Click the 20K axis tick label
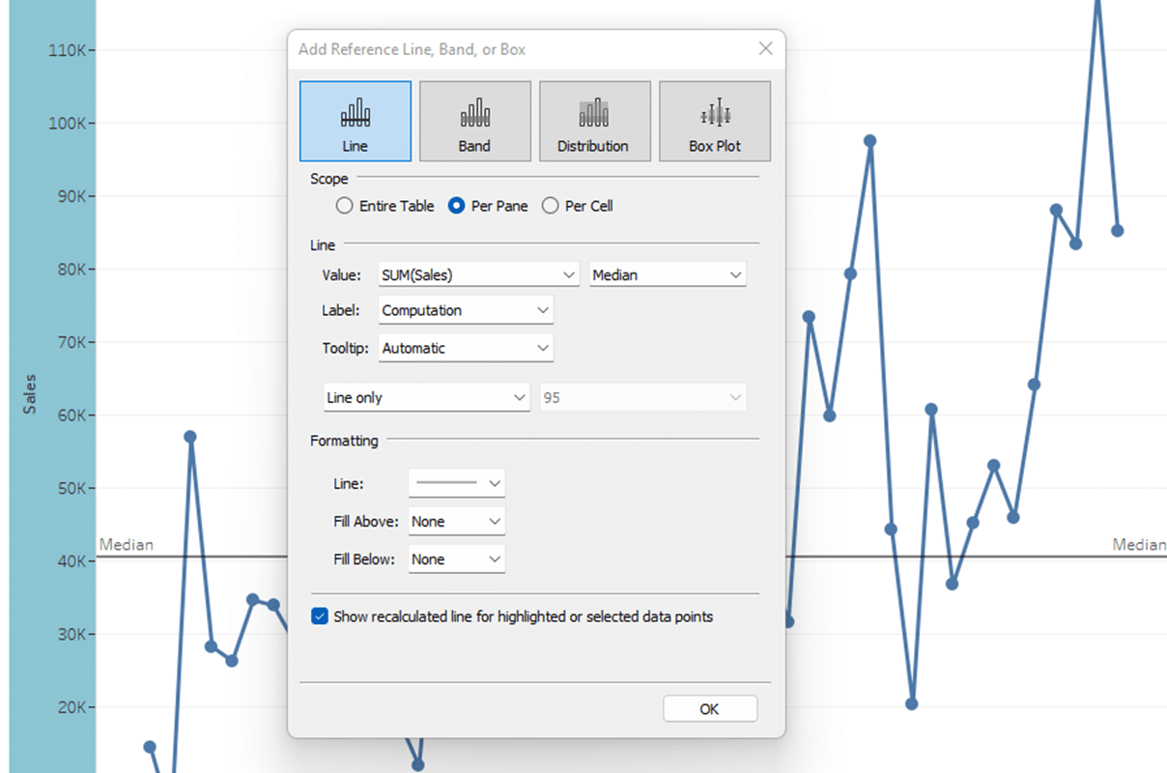Image resolution: width=1167 pixels, height=773 pixels. tap(71, 707)
